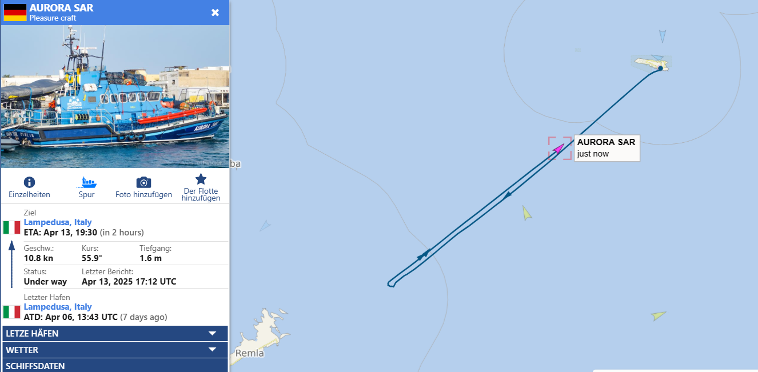Image resolution: width=758 pixels, height=372 pixels.
Task: Open the SCHIFFSDATEN section
Action: [x=115, y=365]
